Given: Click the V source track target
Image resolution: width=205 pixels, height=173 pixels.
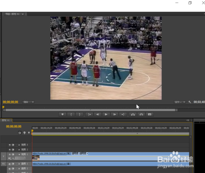Looking at the screenshot, I should click(x=4, y=156).
